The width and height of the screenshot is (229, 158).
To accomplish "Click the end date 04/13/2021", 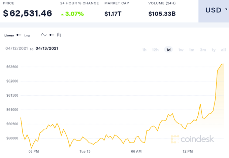I will pyautogui.click(x=47, y=49).
